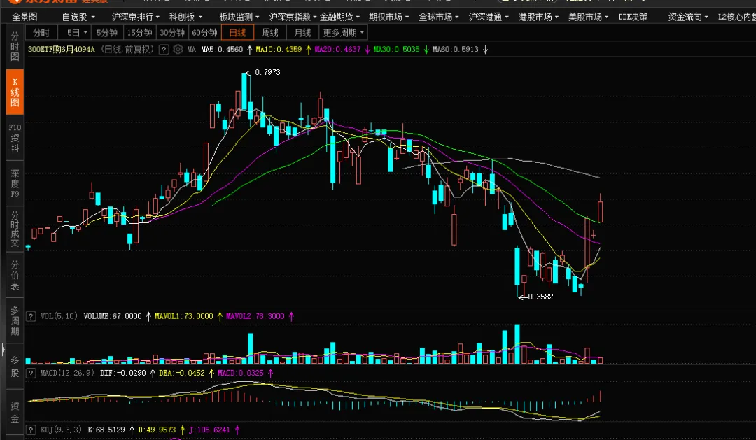Click J:105.6241 value
756x440 pixels.
(x=209, y=430)
